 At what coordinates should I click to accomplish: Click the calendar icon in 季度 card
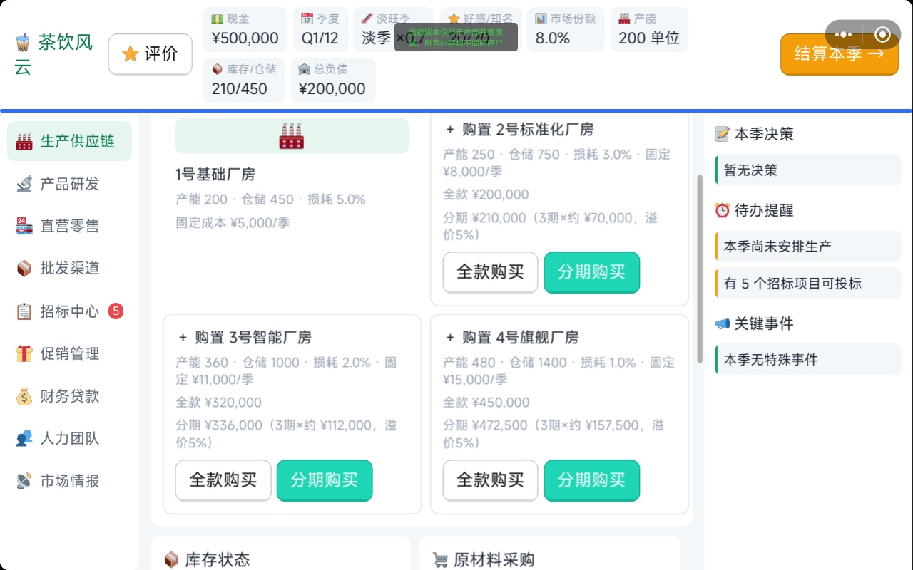click(x=307, y=19)
